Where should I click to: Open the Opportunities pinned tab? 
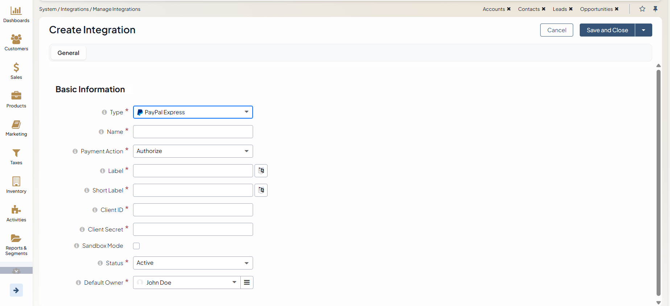596,9
